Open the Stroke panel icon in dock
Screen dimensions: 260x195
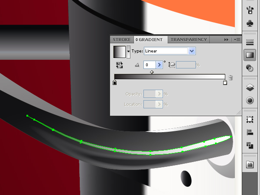click(250, 42)
